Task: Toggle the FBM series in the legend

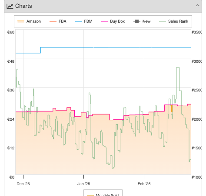Action: click(83, 21)
